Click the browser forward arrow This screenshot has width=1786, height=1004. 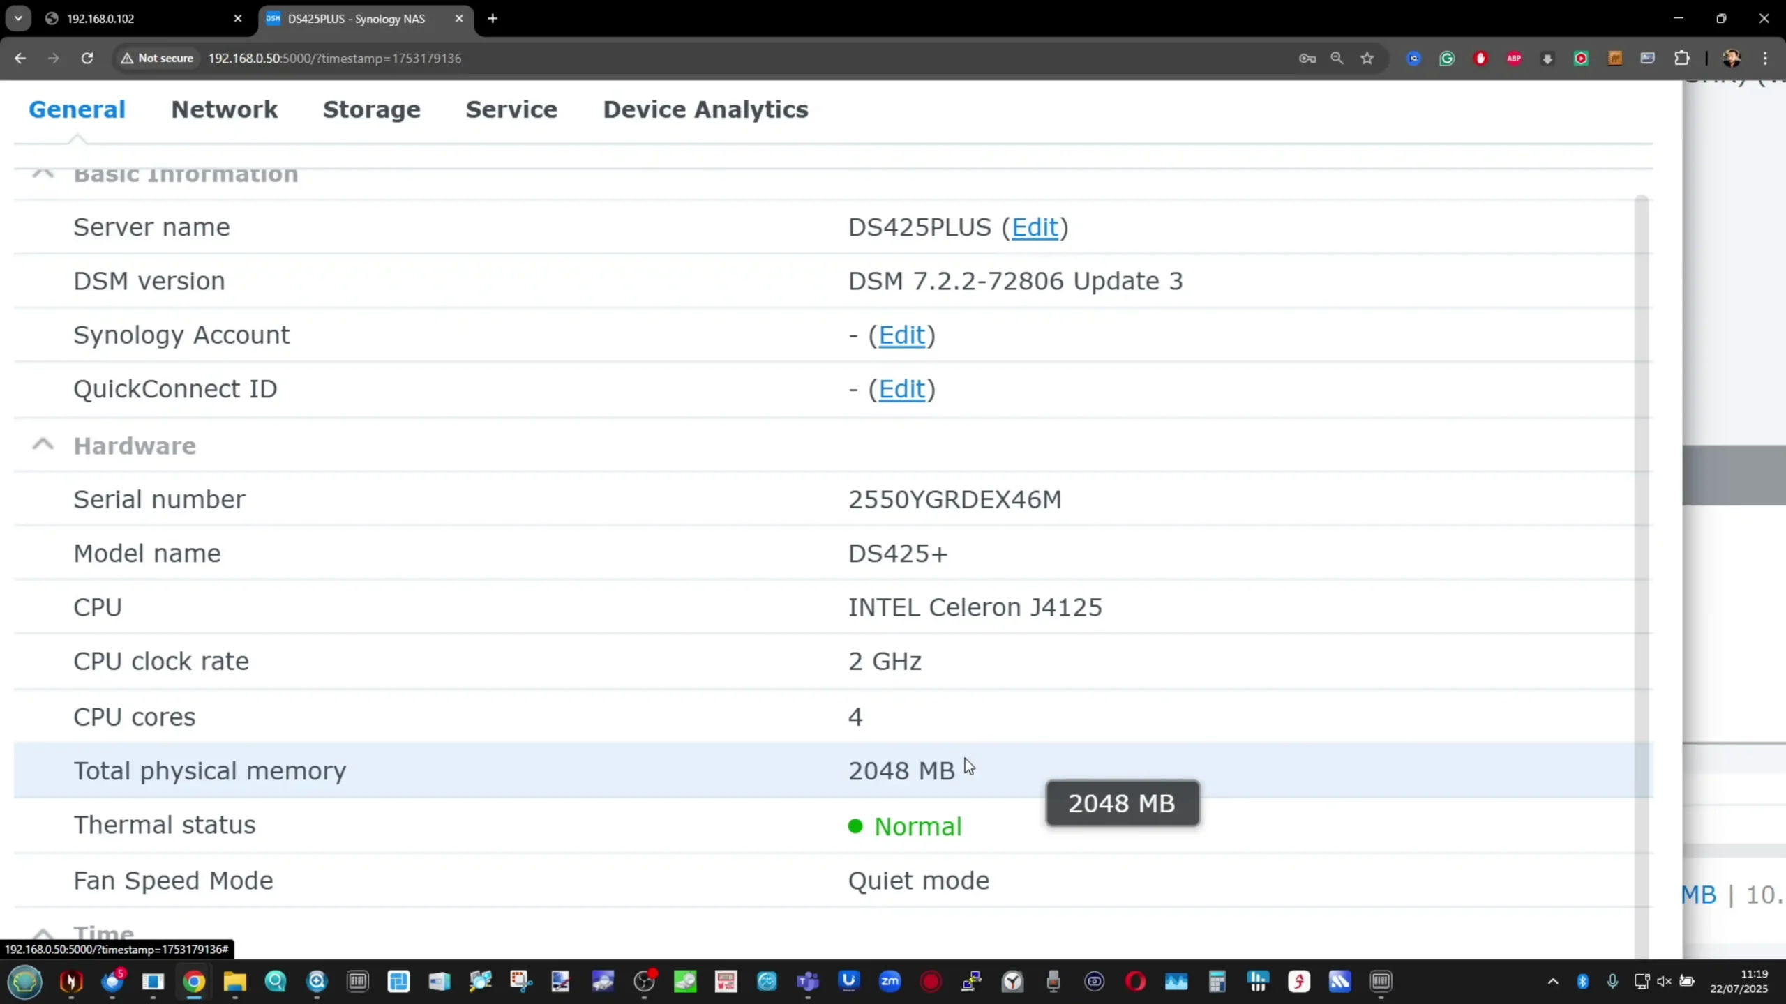coord(54,59)
